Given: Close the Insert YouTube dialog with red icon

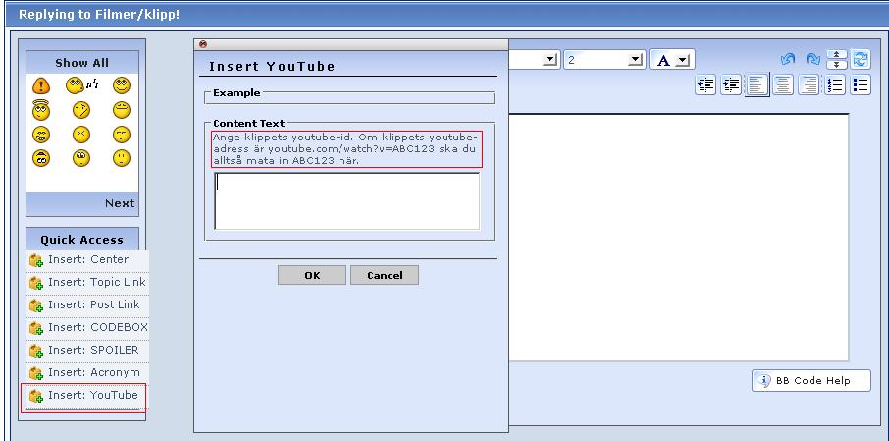Looking at the screenshot, I should coord(203,44).
